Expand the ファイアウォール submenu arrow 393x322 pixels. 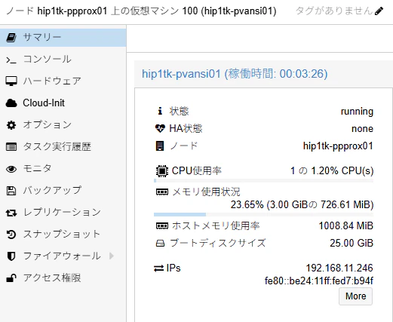(112, 256)
